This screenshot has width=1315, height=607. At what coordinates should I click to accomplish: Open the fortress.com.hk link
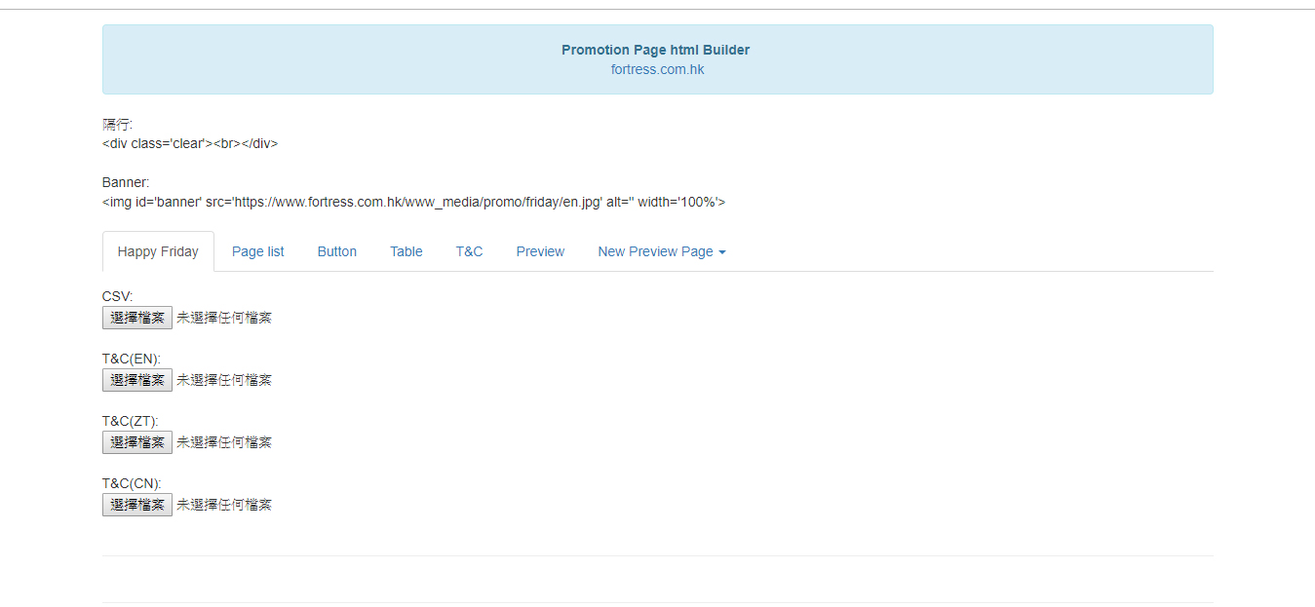pyautogui.click(x=657, y=69)
